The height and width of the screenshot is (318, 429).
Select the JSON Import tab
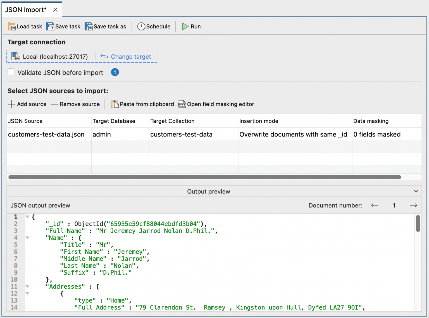(x=26, y=9)
